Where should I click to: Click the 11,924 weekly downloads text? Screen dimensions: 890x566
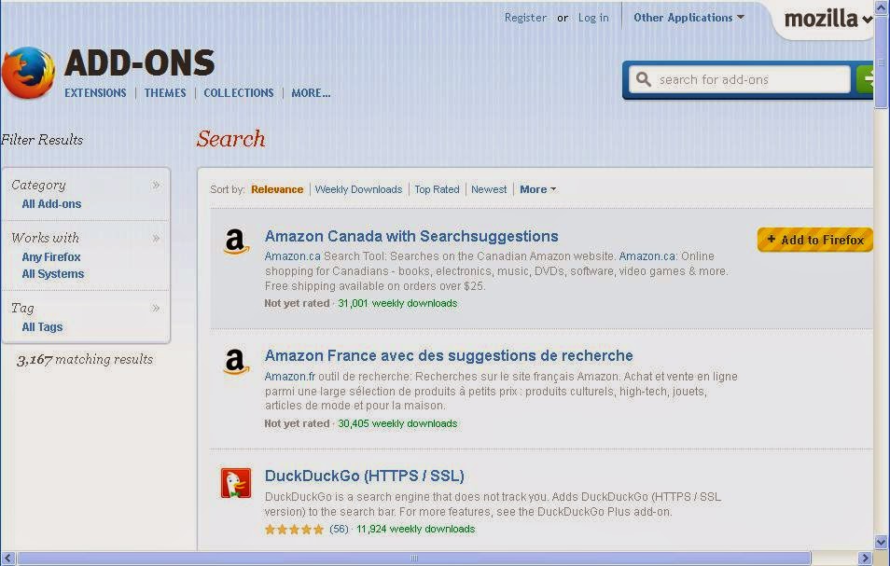(415, 529)
